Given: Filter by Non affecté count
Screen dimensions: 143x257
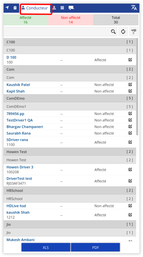Looking at the screenshot, I should click(x=71, y=20).
